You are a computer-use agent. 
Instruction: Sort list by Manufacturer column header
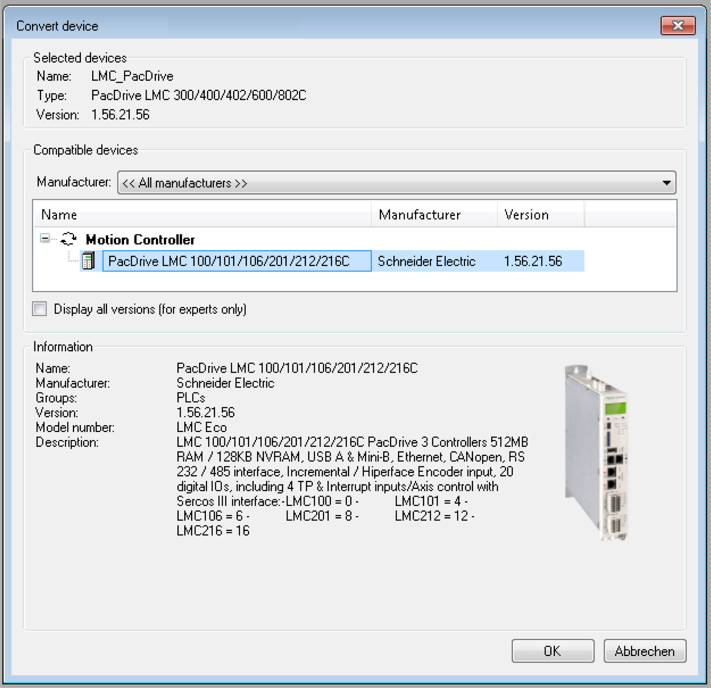(434, 215)
